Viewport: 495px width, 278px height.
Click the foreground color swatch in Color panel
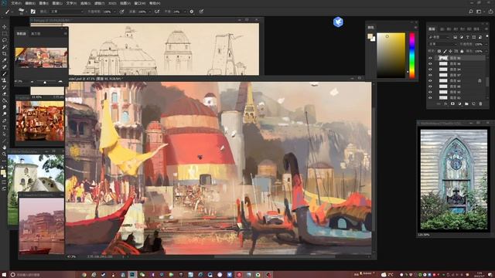click(370, 36)
